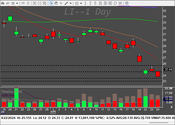This screenshot has height=125, width=175.
Task: Click the red April 24 candlestick
Action: coord(158,74)
